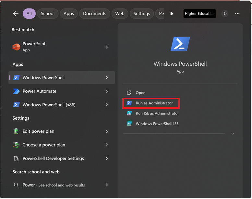Screen dimensions: 252x199
Task: Expand Edit power plan chevron
Action: 107,131
